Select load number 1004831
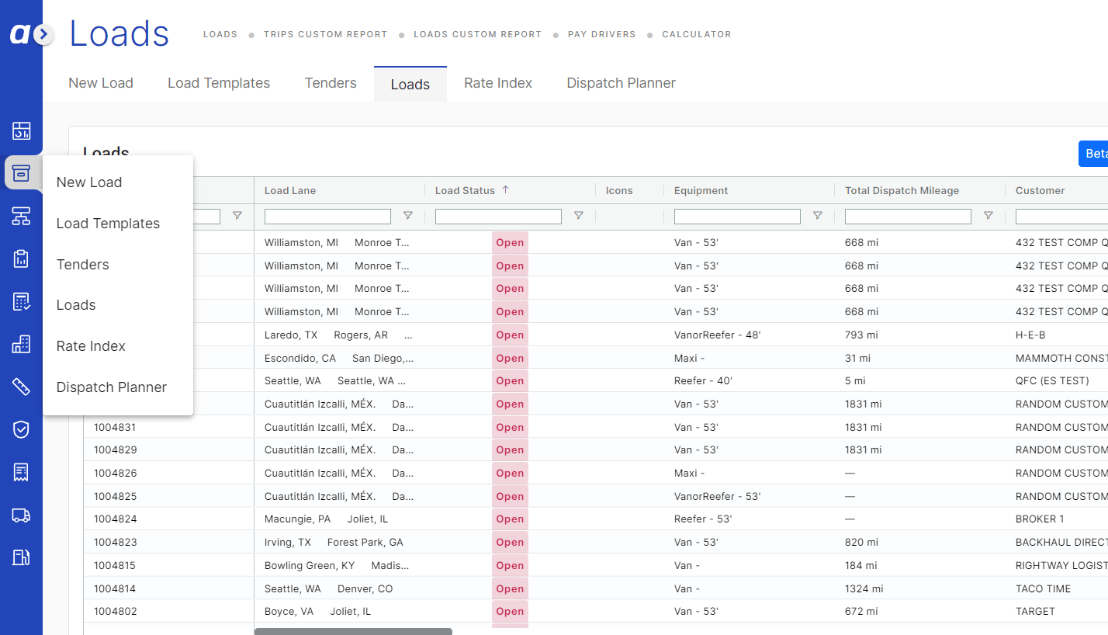Viewport: 1108px width, 635px height. pyautogui.click(x=116, y=427)
